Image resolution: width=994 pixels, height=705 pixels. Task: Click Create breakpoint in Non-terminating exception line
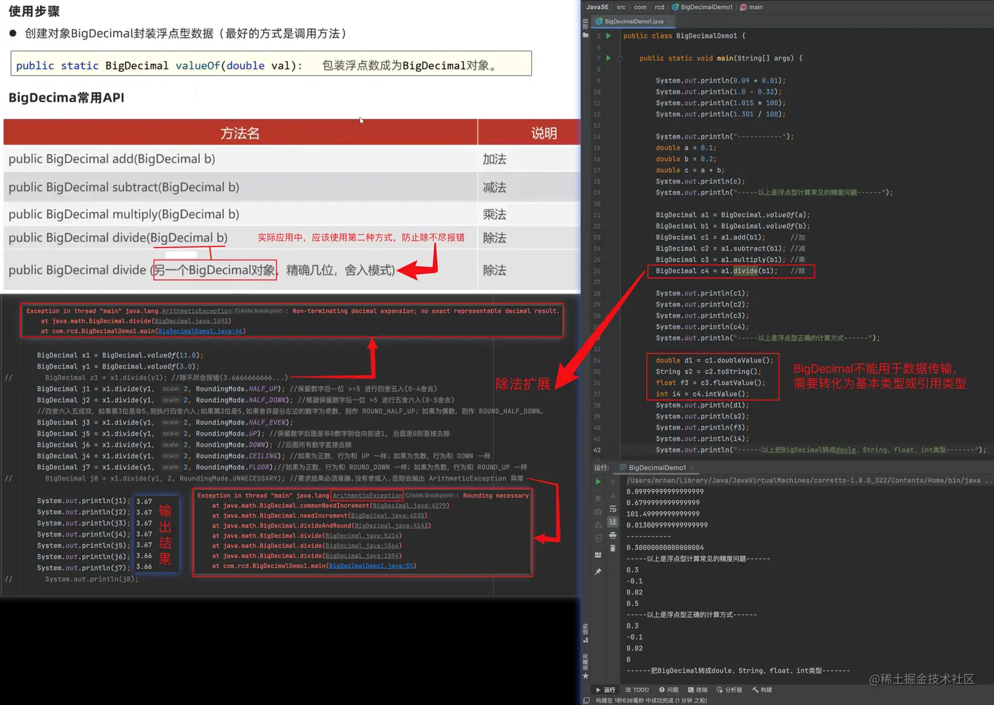point(258,311)
